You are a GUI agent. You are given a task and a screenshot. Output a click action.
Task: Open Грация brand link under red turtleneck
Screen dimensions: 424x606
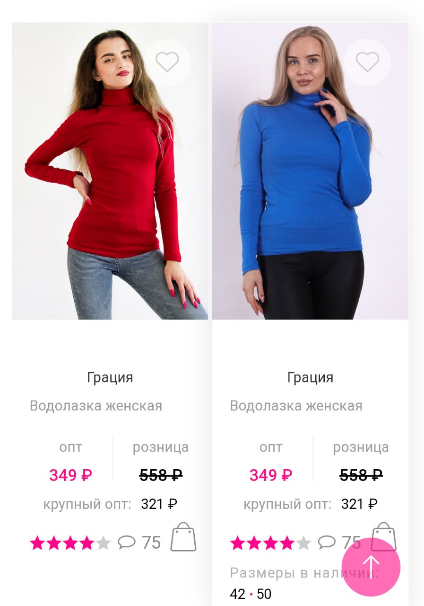[110, 378]
